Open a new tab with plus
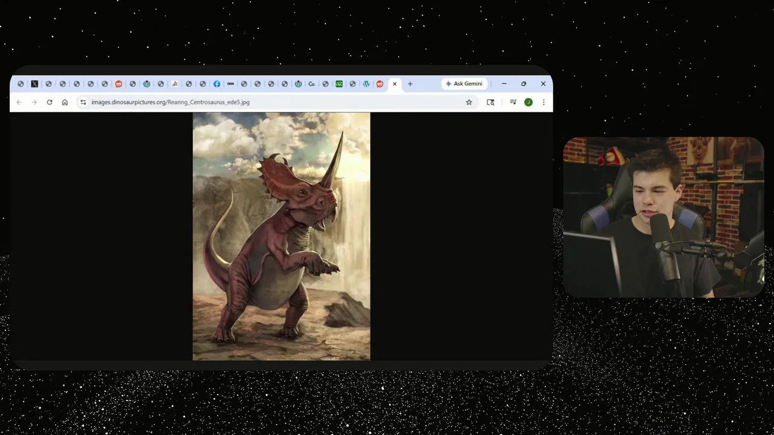 coord(410,84)
